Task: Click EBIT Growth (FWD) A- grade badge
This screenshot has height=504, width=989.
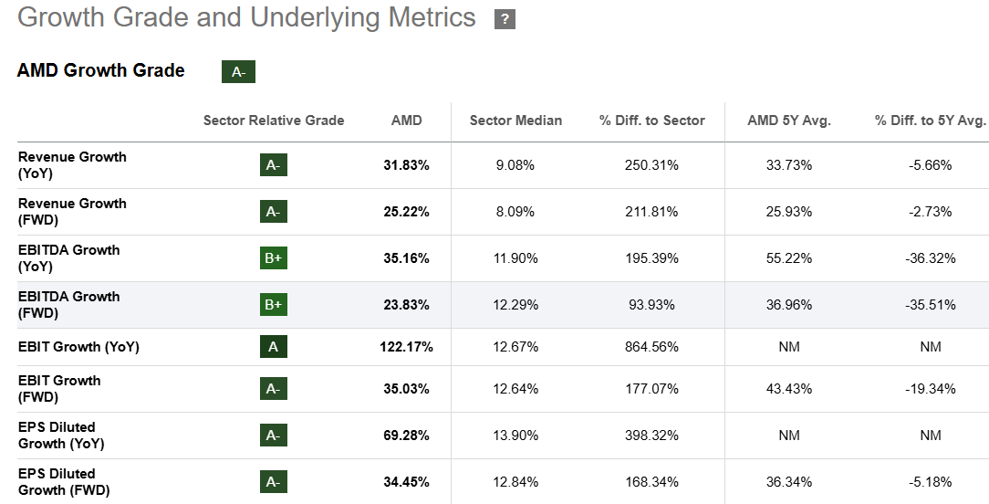Action: (x=273, y=389)
